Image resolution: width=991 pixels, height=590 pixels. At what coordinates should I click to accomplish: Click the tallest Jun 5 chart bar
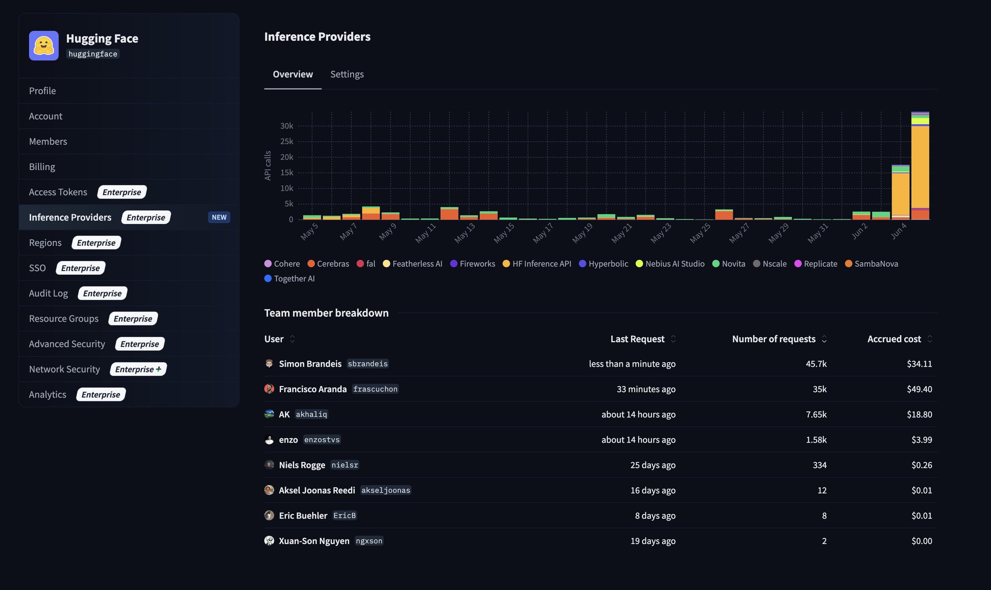[x=920, y=166]
